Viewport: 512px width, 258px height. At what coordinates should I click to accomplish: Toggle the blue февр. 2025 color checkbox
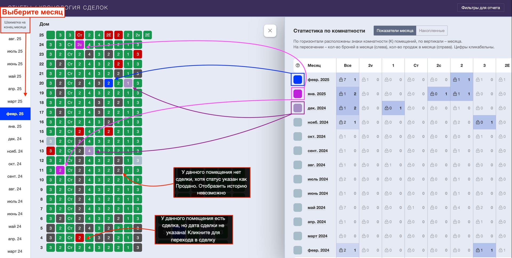(298, 80)
